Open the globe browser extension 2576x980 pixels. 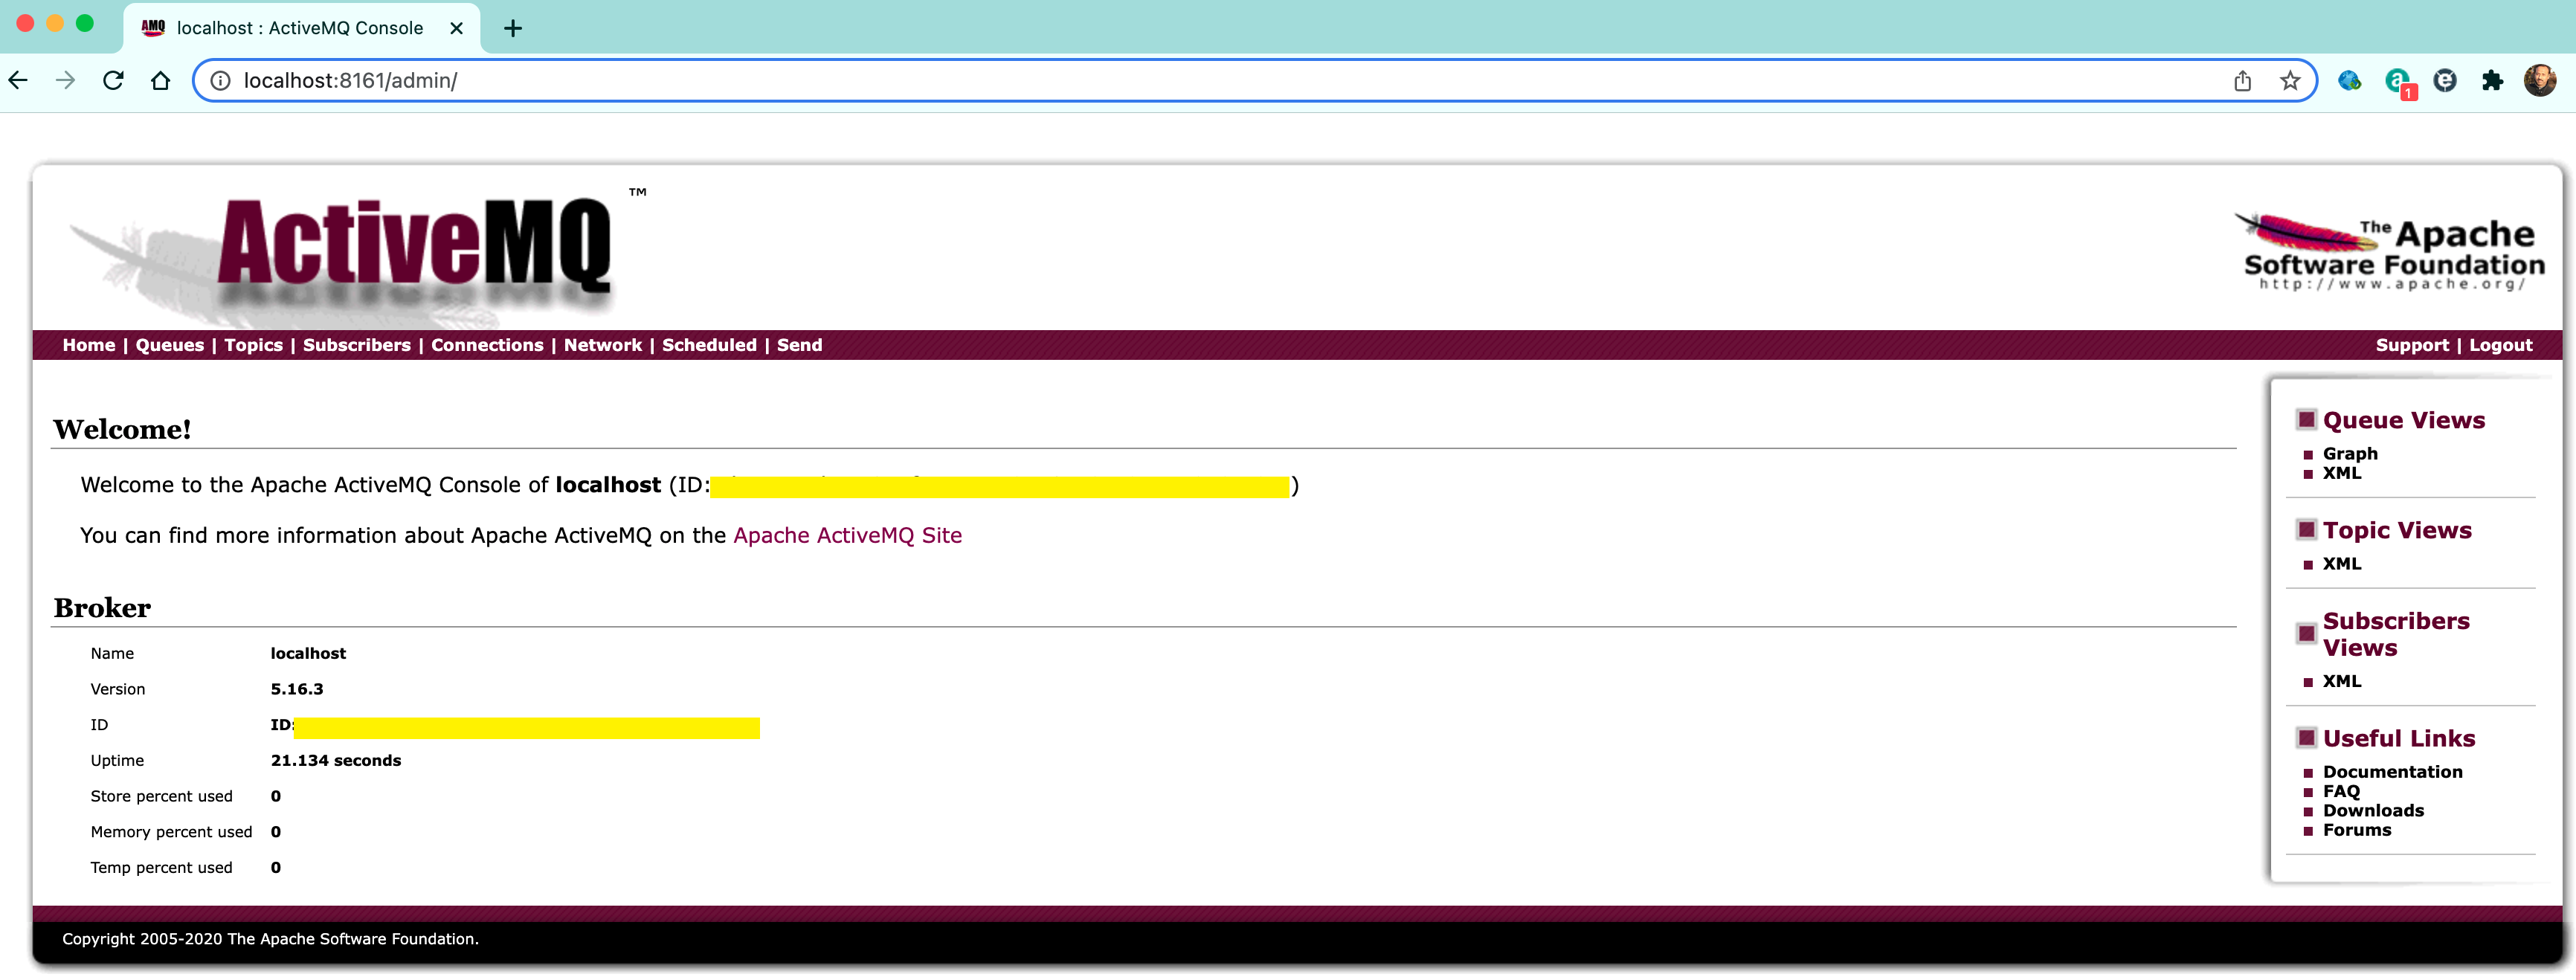point(2349,80)
